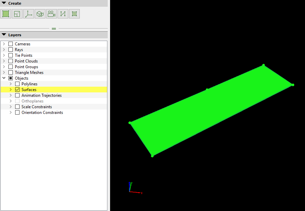Select the highlighted Surfaces layer
Screen dimensions: 305x211
[29, 89]
